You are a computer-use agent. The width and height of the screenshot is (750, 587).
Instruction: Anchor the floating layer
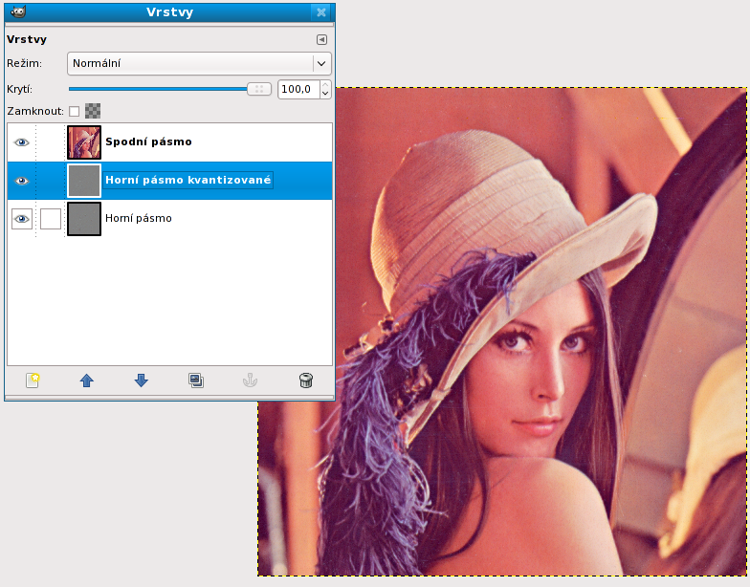tap(251, 380)
